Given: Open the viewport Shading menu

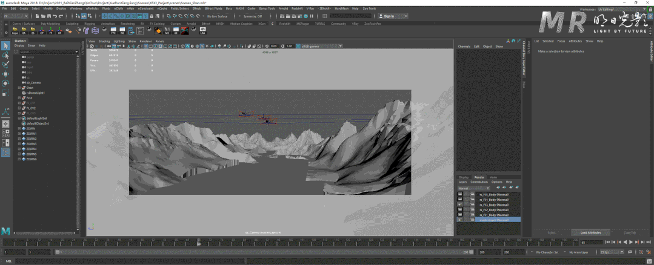Looking at the screenshot, I should pyautogui.click(x=104, y=41).
